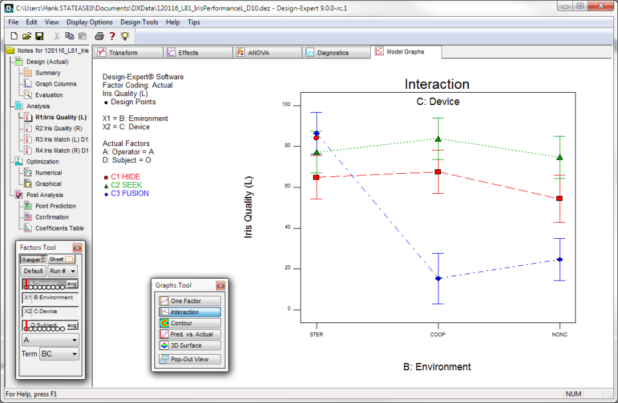Toggle avg for the D:Subject factor
The image size is (618, 403).
[x=72, y=325]
